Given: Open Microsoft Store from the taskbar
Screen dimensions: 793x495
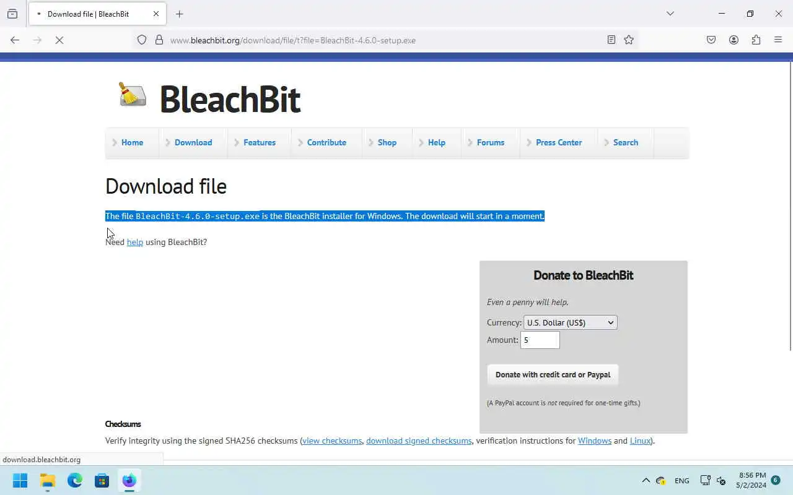Looking at the screenshot, I should click(102, 480).
